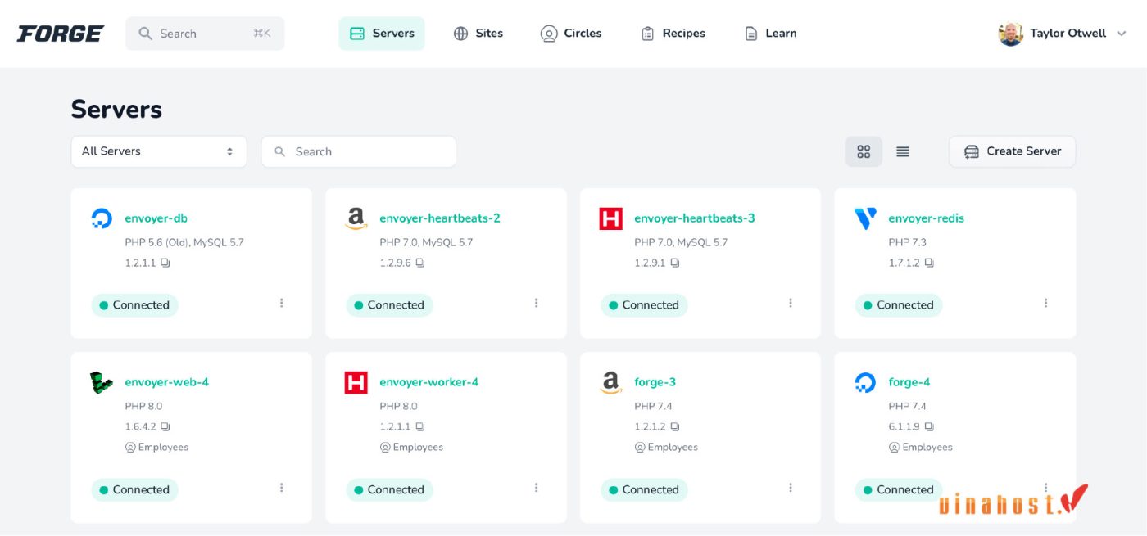This screenshot has width=1147, height=536.
Task: Open the Recipes section
Action: coord(673,33)
